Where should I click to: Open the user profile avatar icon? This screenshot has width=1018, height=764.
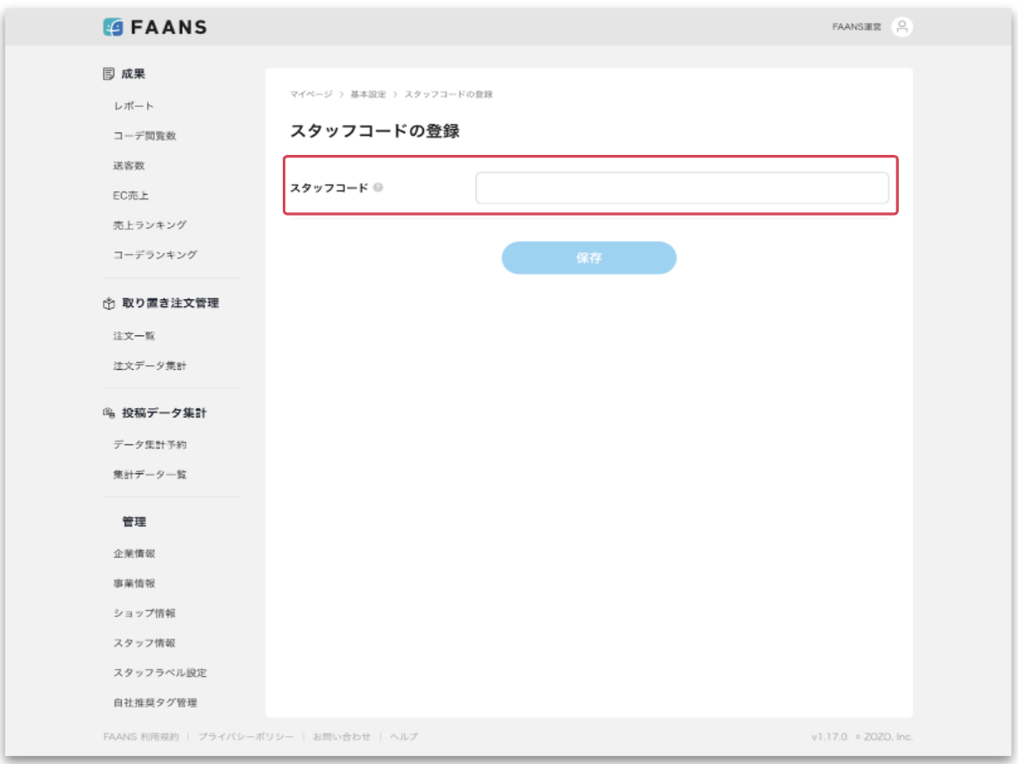tap(902, 27)
